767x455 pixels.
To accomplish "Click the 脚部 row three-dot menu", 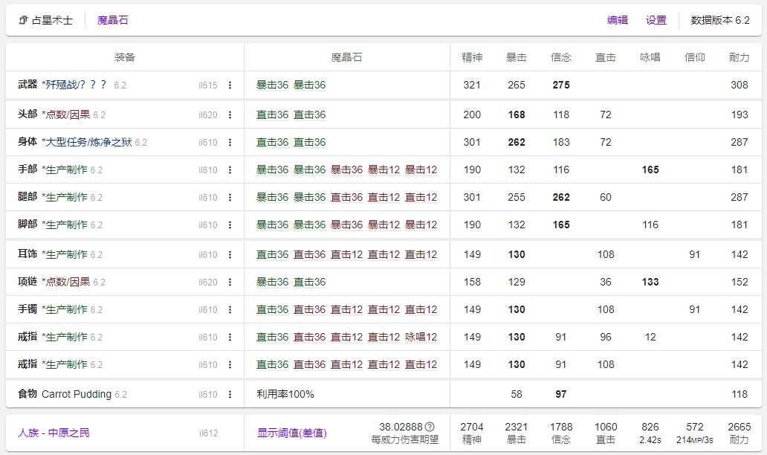I will point(230,225).
